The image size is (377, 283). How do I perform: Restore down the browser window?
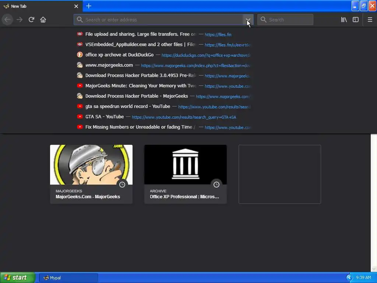(364, 6)
